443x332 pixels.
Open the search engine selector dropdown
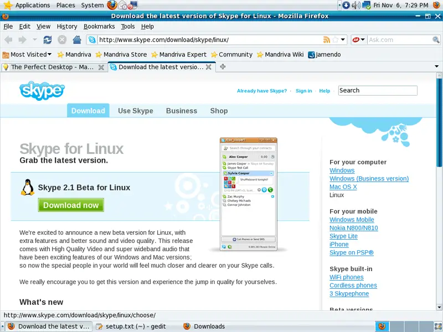[359, 40]
